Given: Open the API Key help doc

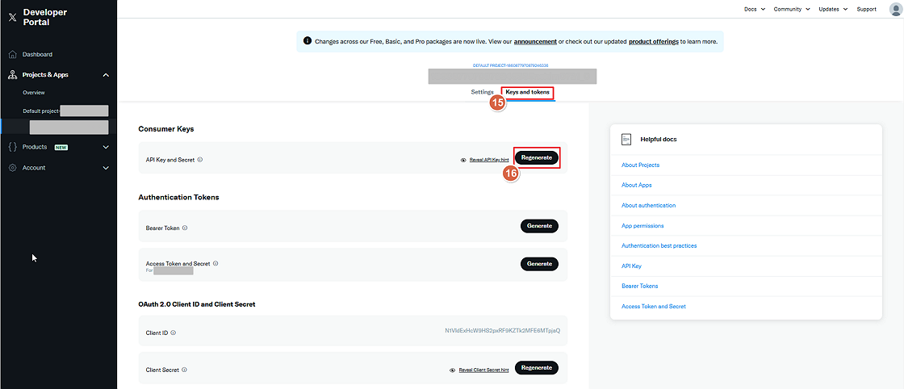Looking at the screenshot, I should click(x=631, y=266).
